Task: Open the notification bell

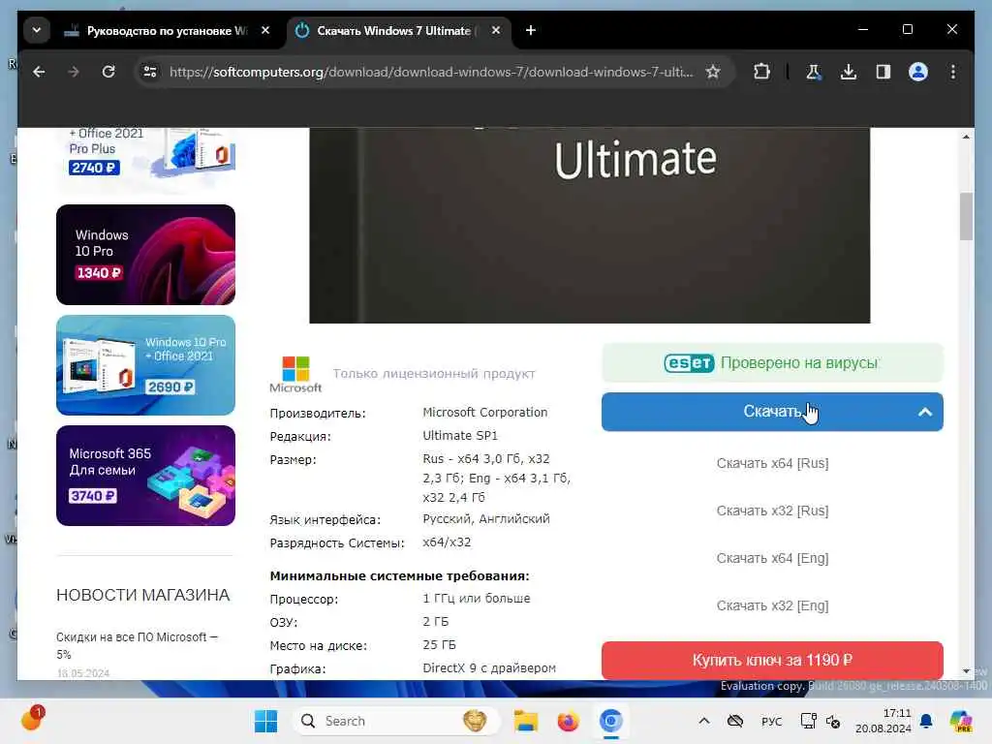Action: (x=926, y=721)
